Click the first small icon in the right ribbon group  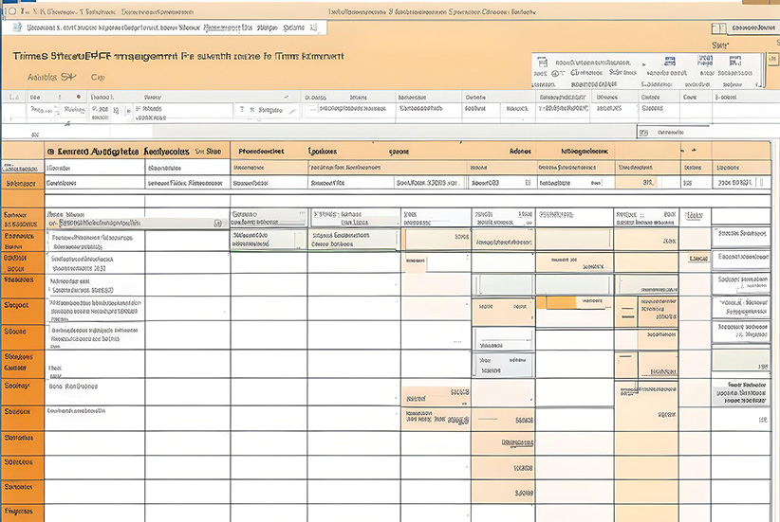542,60
